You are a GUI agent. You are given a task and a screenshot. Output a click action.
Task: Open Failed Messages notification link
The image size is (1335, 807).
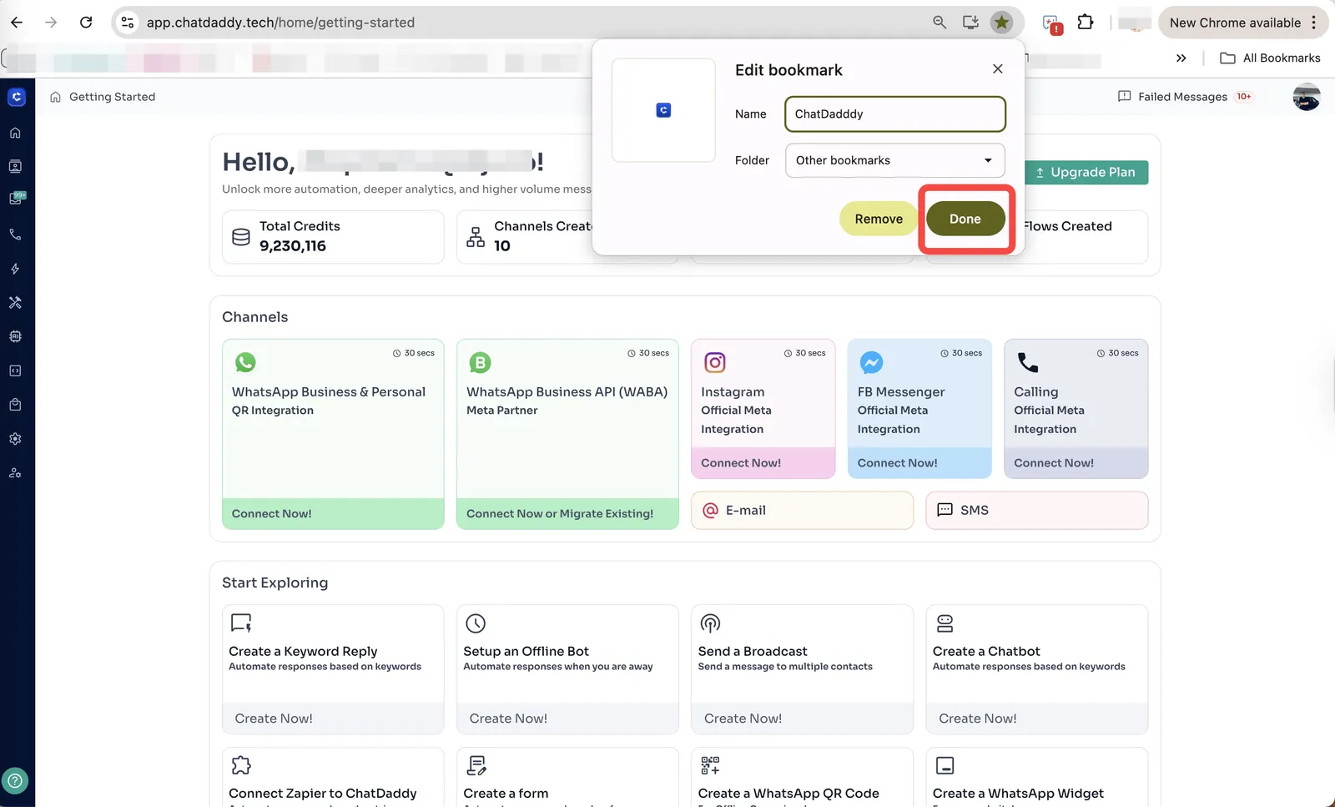click(1182, 97)
